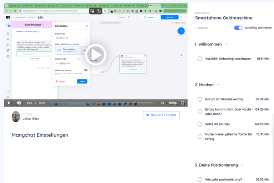This screenshot has height=183, width=274.
Task: Disable the AutoPlay aktivieren switch
Action: (x=238, y=28)
